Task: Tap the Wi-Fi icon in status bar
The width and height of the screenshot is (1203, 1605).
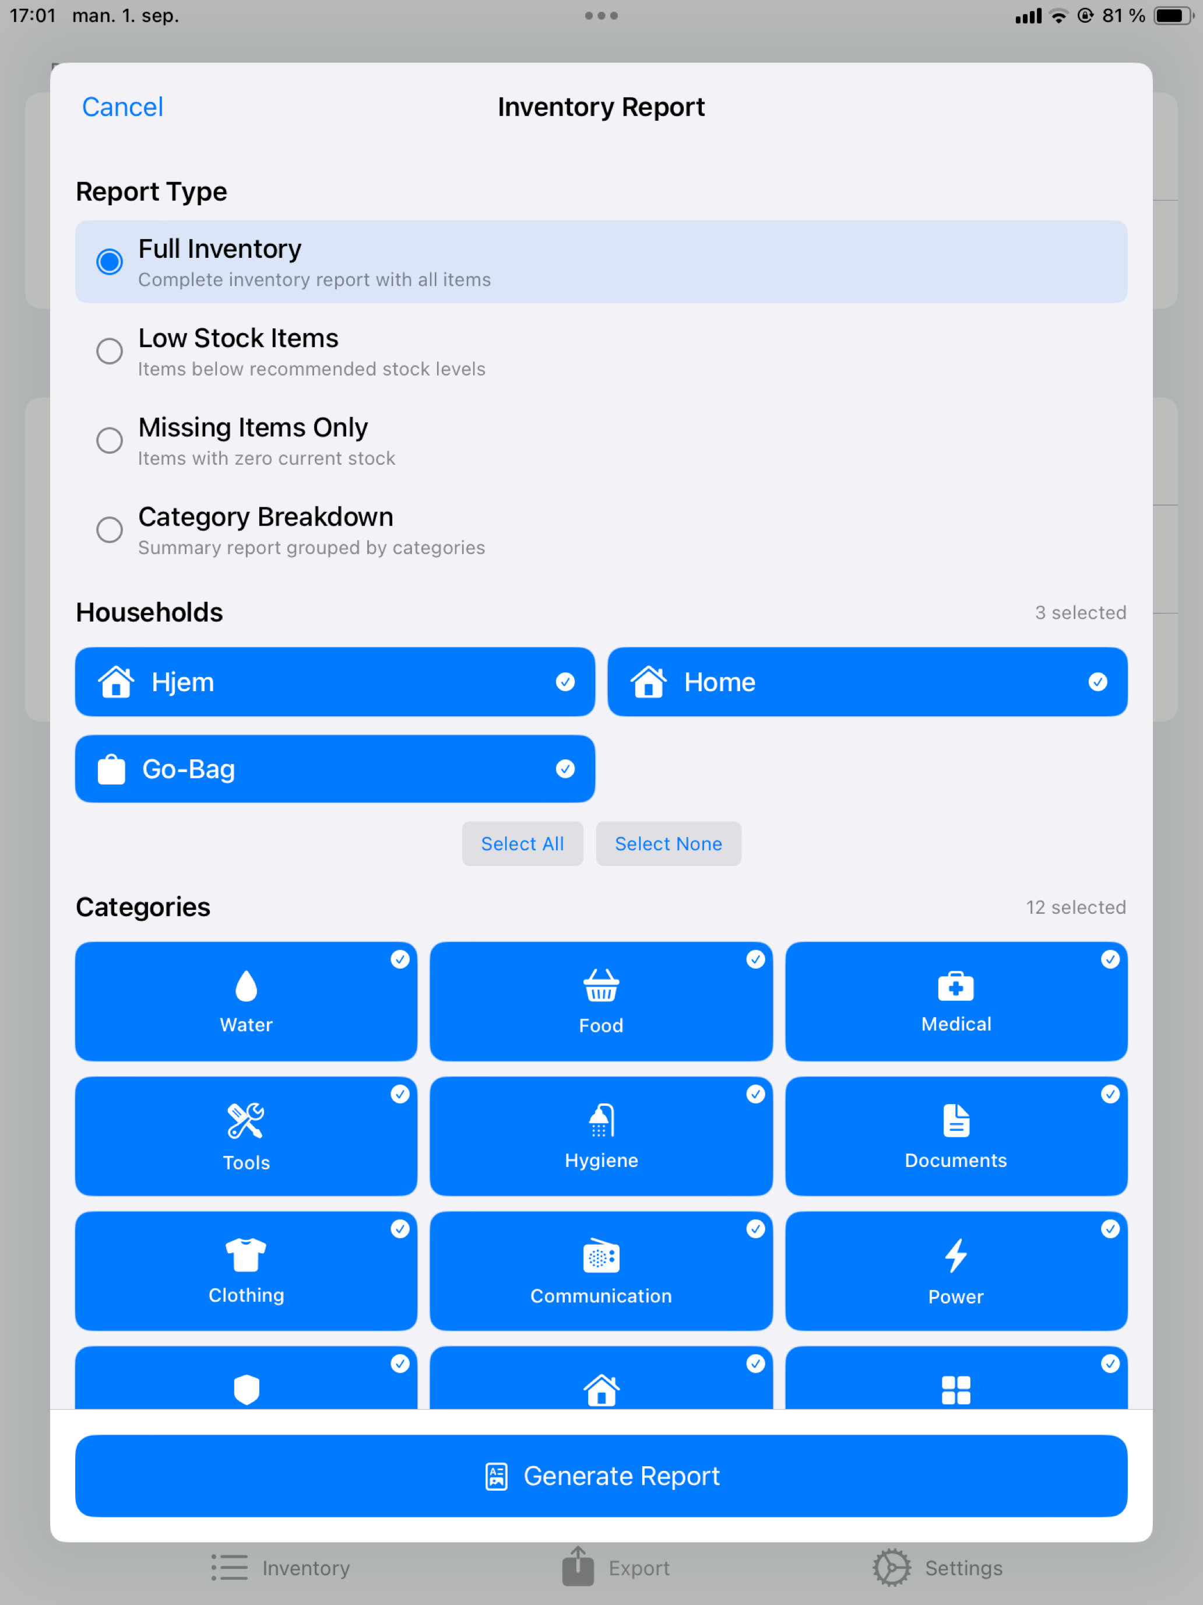Action: point(1058,16)
